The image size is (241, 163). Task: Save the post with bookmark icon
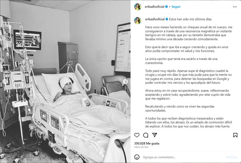click(235, 135)
